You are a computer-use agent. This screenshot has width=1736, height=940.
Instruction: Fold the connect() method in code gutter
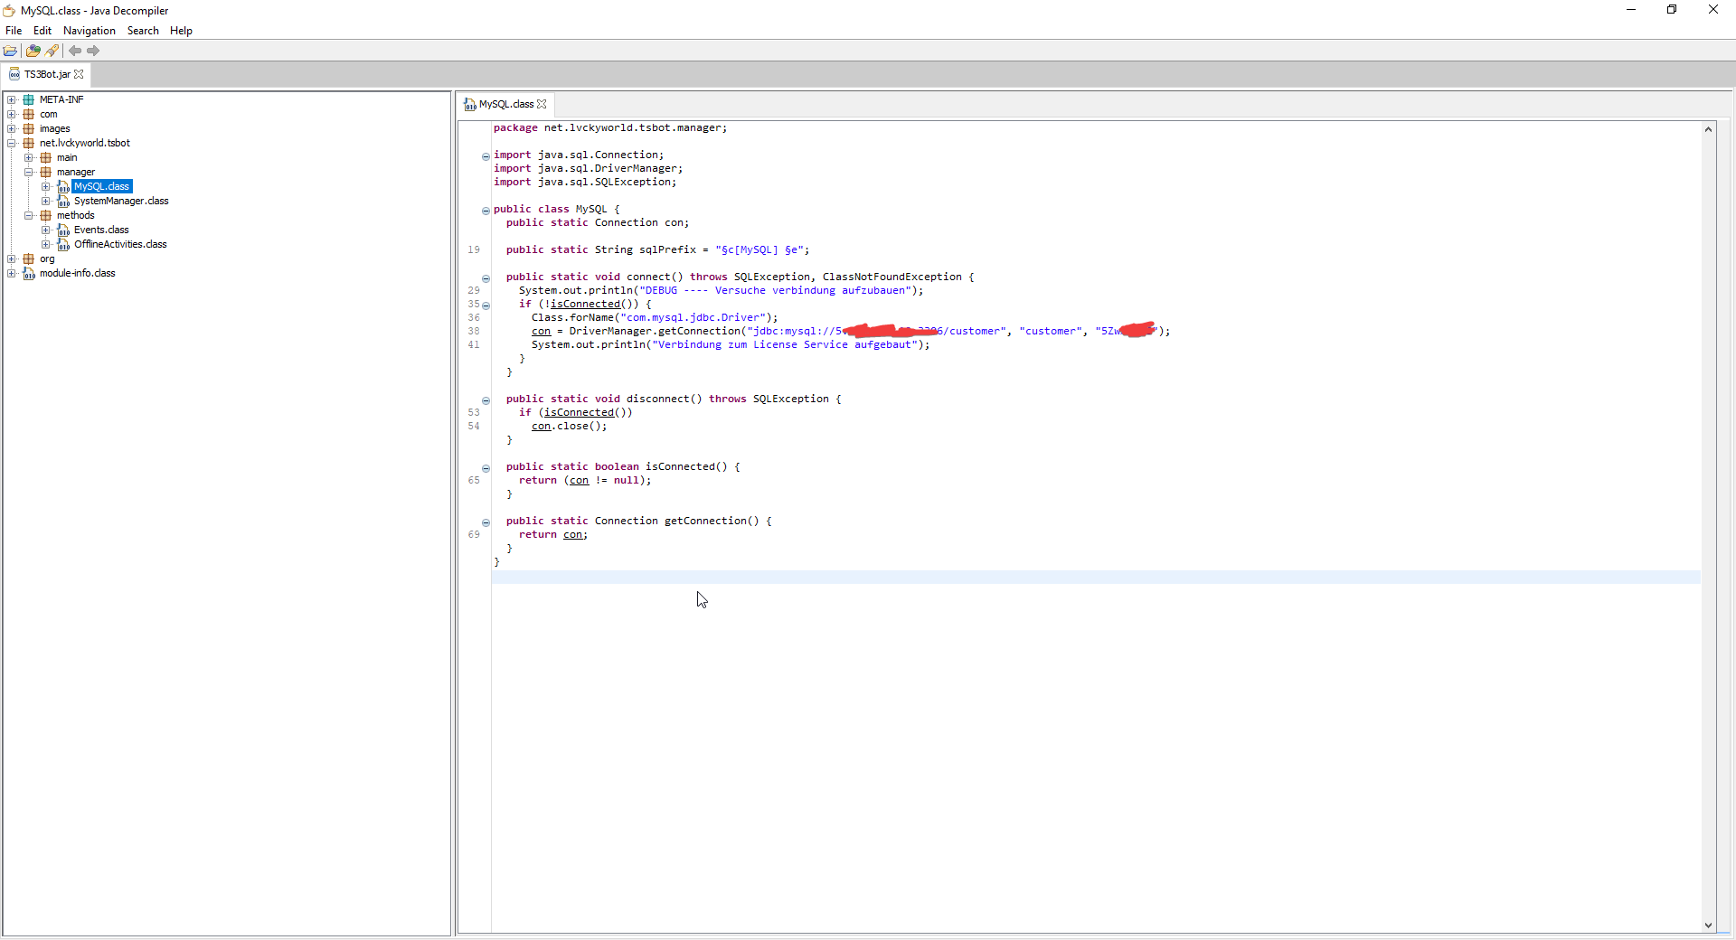coord(486,278)
